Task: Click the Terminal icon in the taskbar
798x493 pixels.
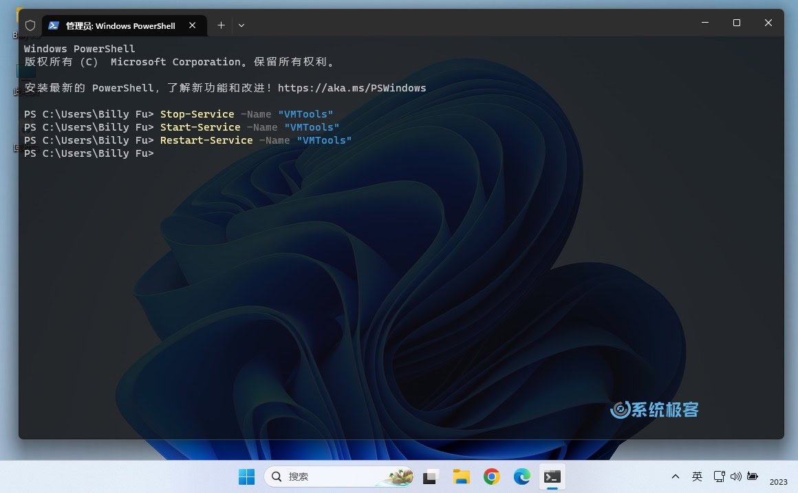Action: coord(552,476)
